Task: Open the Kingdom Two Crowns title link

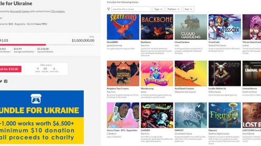Action: point(118,89)
